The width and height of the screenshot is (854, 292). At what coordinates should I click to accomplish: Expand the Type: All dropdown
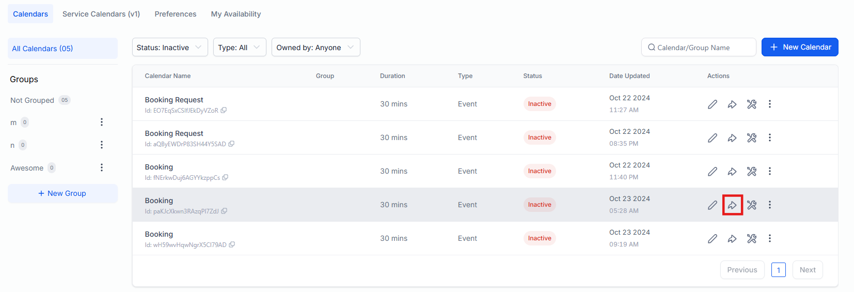click(x=239, y=48)
